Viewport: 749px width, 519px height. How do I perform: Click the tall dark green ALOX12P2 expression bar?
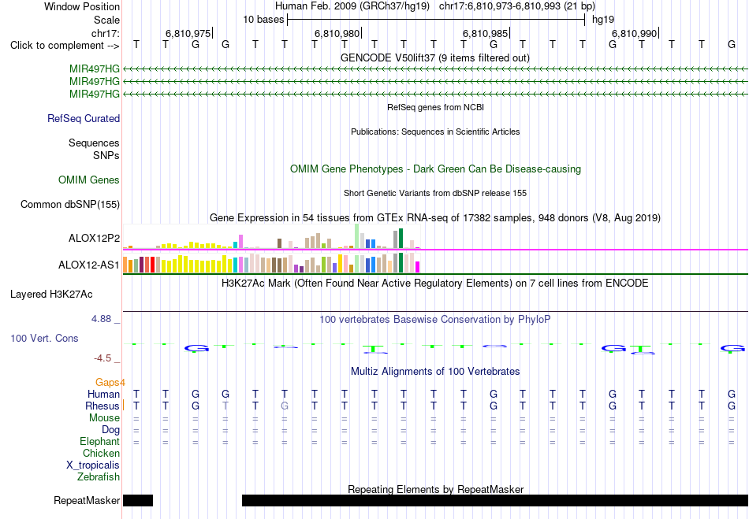click(x=401, y=238)
